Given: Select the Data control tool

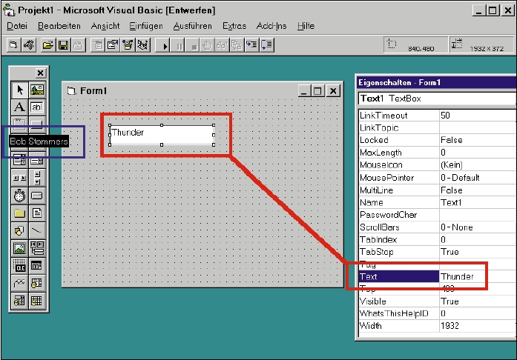Looking at the screenshot, I should tap(37, 248).
